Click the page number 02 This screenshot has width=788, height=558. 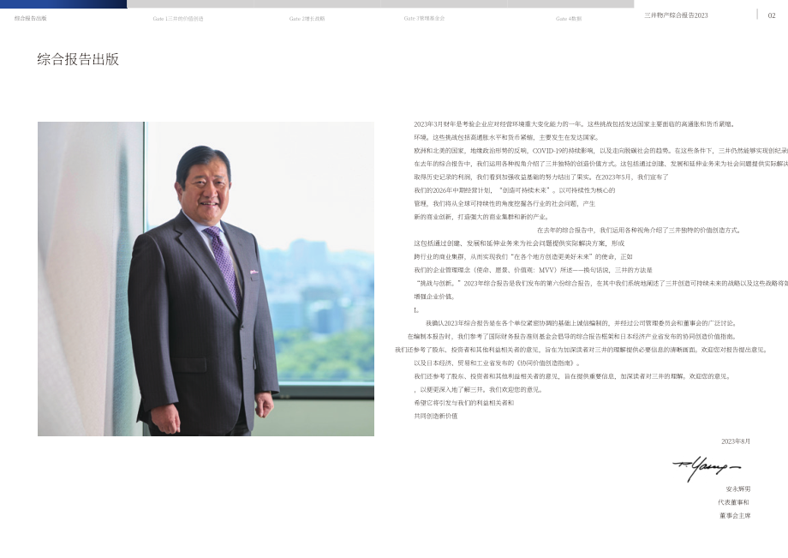pyautogui.click(x=772, y=15)
